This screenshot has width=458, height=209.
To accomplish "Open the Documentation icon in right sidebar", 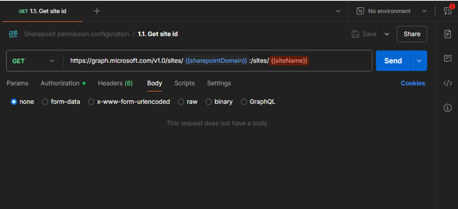I will [448, 34].
